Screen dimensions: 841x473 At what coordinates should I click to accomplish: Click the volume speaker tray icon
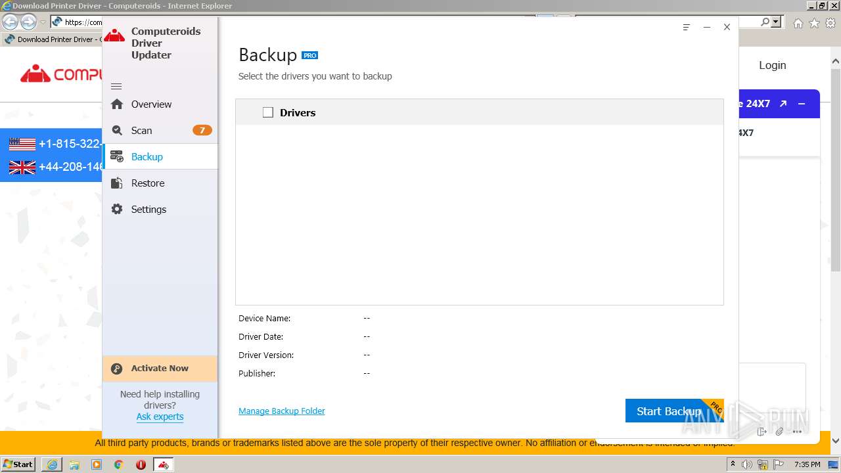pos(747,464)
